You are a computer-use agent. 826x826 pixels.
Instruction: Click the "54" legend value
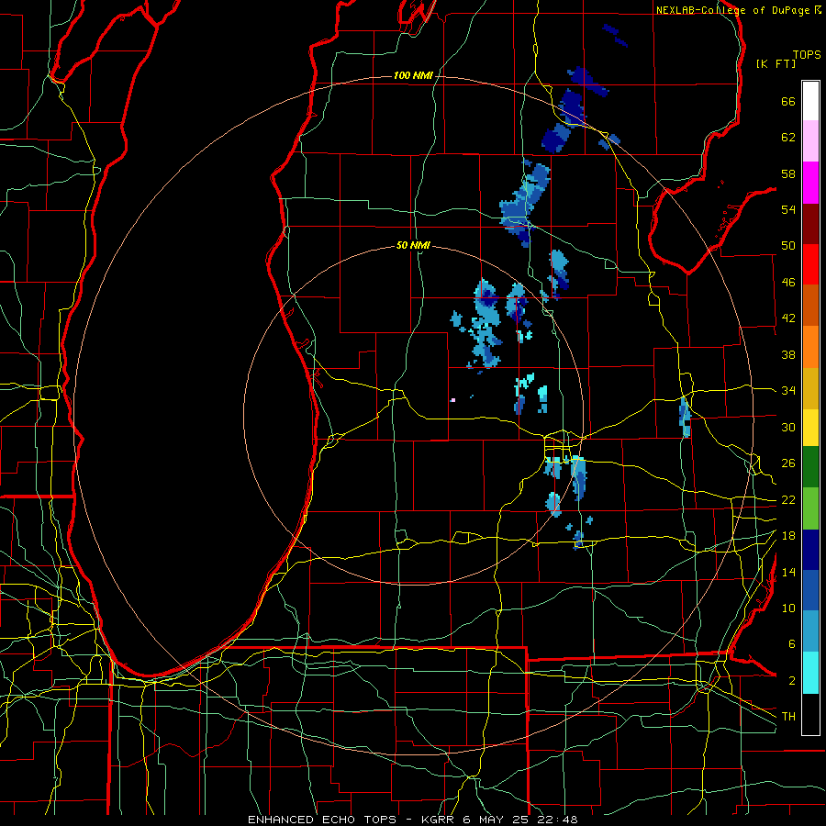pos(788,209)
